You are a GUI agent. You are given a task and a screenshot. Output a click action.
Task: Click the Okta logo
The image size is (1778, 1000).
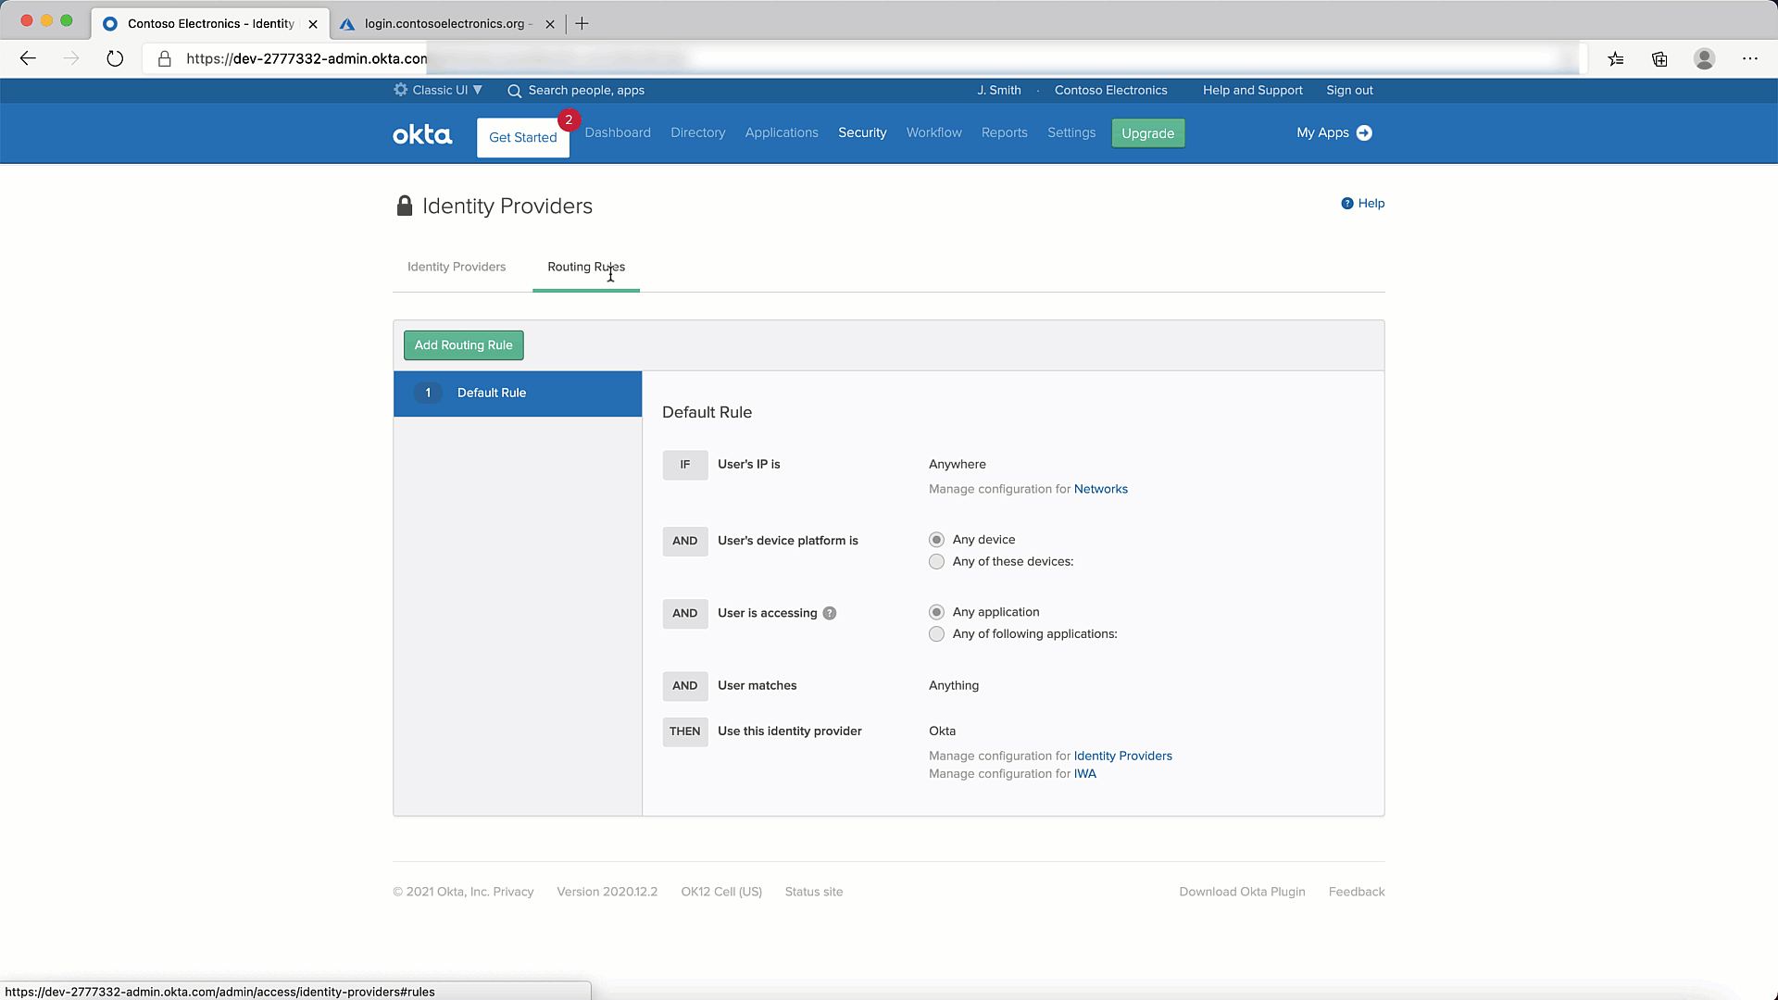pyautogui.click(x=422, y=135)
